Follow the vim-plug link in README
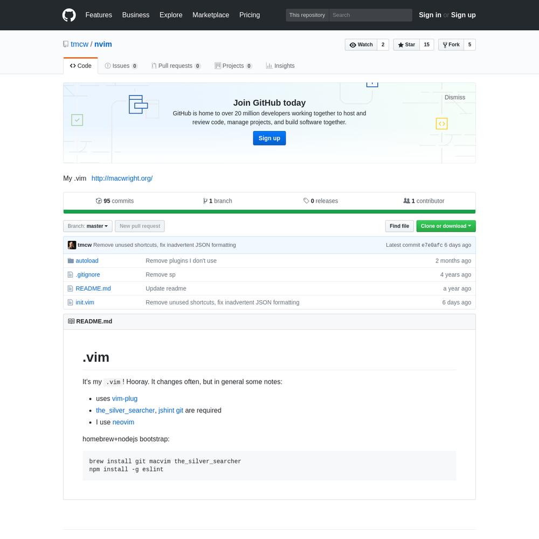 point(125,399)
